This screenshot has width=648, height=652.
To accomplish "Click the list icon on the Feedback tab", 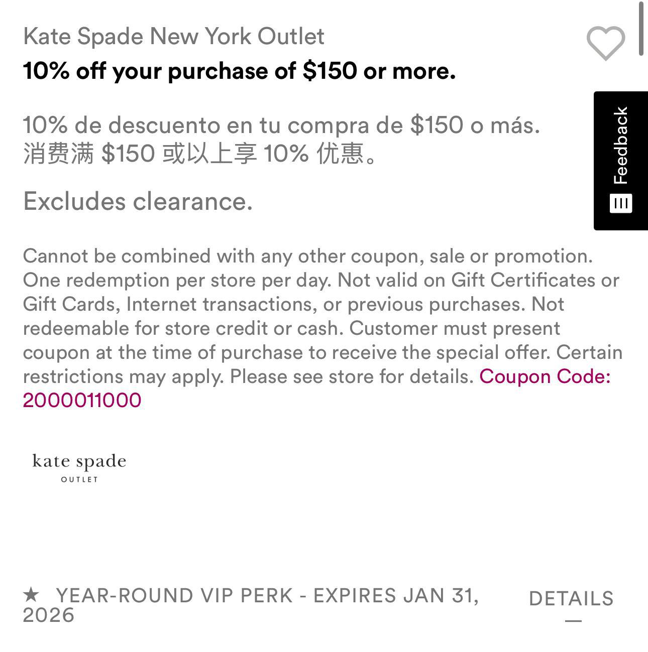I will coord(621,203).
